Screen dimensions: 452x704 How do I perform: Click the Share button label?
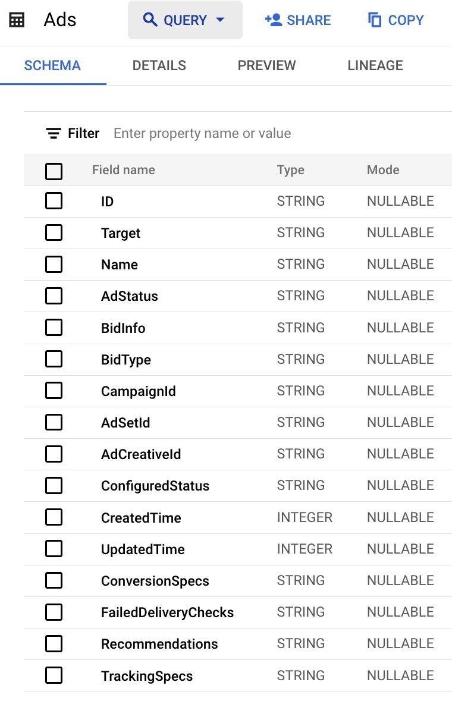[x=309, y=20]
